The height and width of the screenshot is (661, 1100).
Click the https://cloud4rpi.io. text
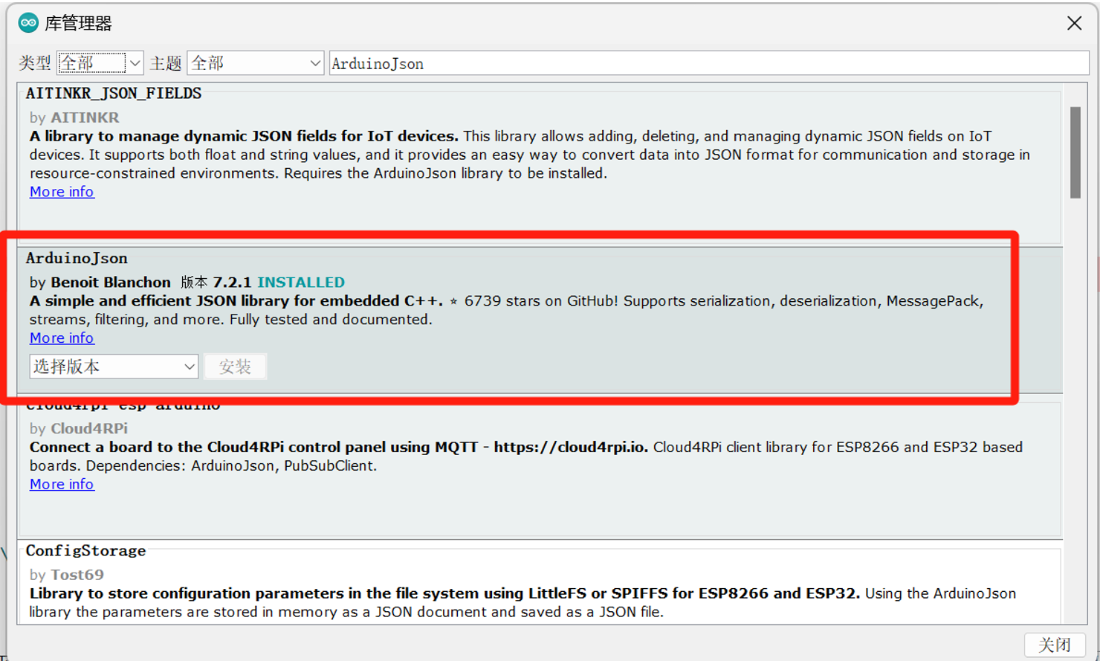click(571, 448)
